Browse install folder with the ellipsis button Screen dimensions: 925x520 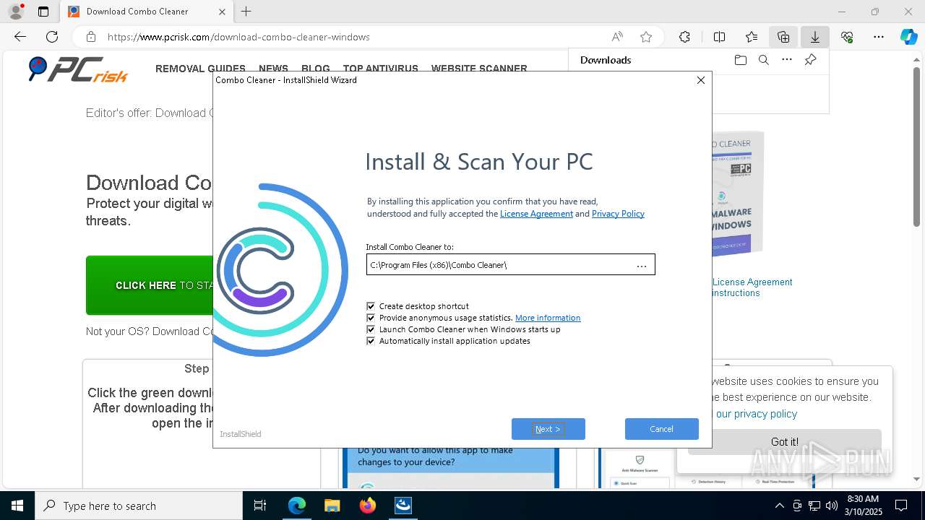point(642,265)
